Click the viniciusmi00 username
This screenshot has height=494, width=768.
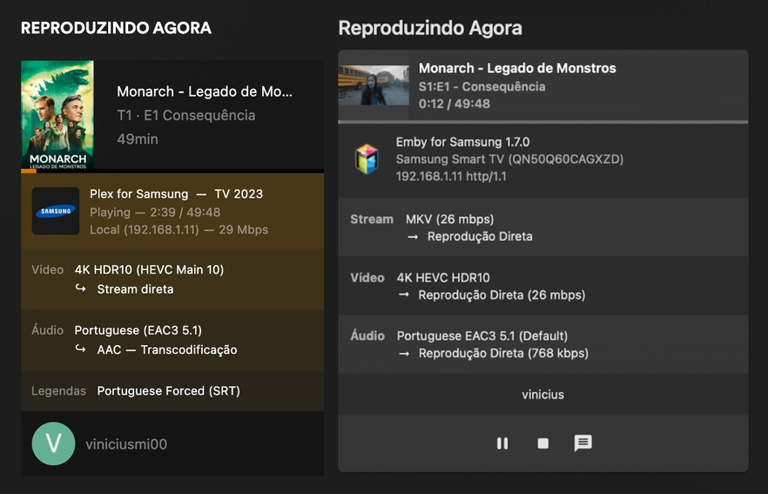[126, 444]
